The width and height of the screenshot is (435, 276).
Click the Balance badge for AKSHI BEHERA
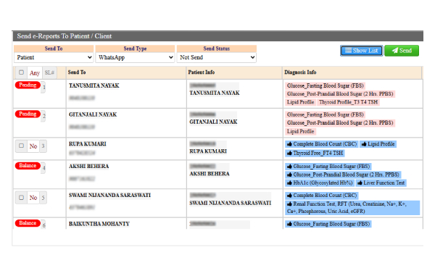point(28,166)
